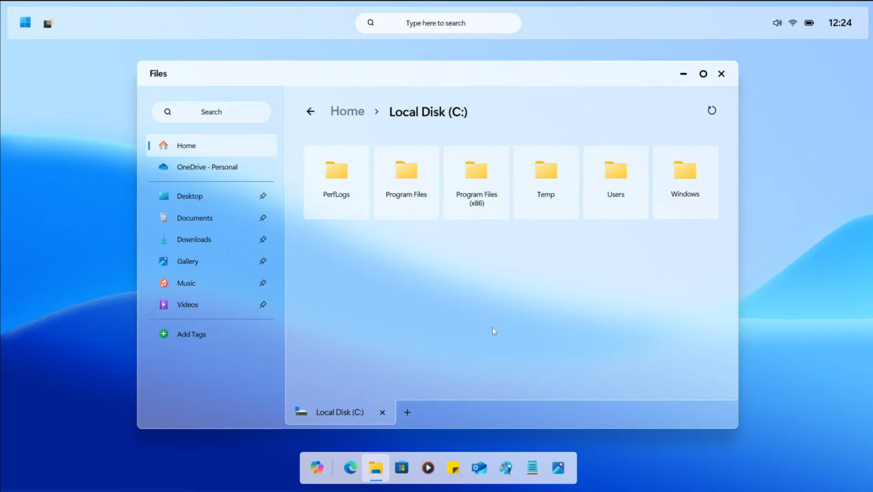The height and width of the screenshot is (492, 873).
Task: Open the Program Files (x86) folder
Action: coord(476,176)
